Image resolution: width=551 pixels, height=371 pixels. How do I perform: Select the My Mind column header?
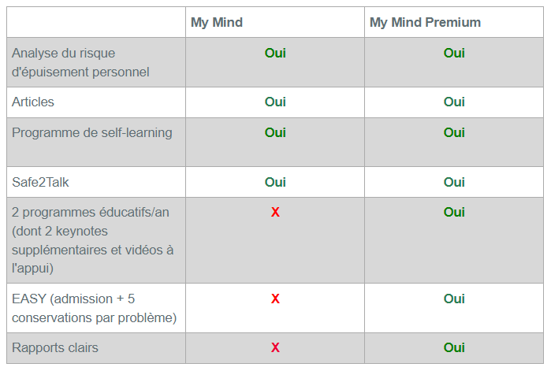pos(217,22)
